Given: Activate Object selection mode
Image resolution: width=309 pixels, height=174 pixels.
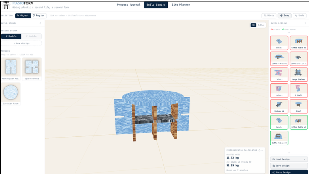Looking at the screenshot, I should (23, 15).
